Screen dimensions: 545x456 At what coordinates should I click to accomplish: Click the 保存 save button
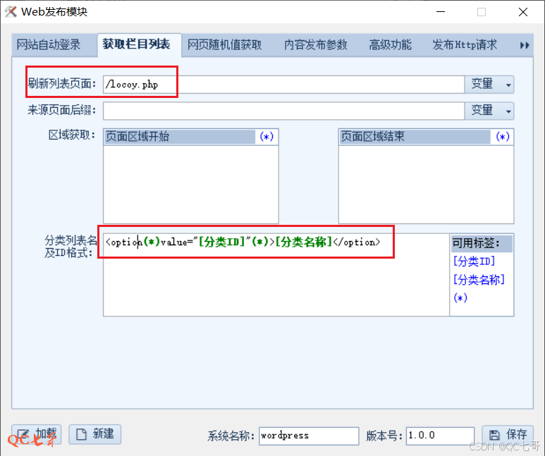[x=508, y=435]
